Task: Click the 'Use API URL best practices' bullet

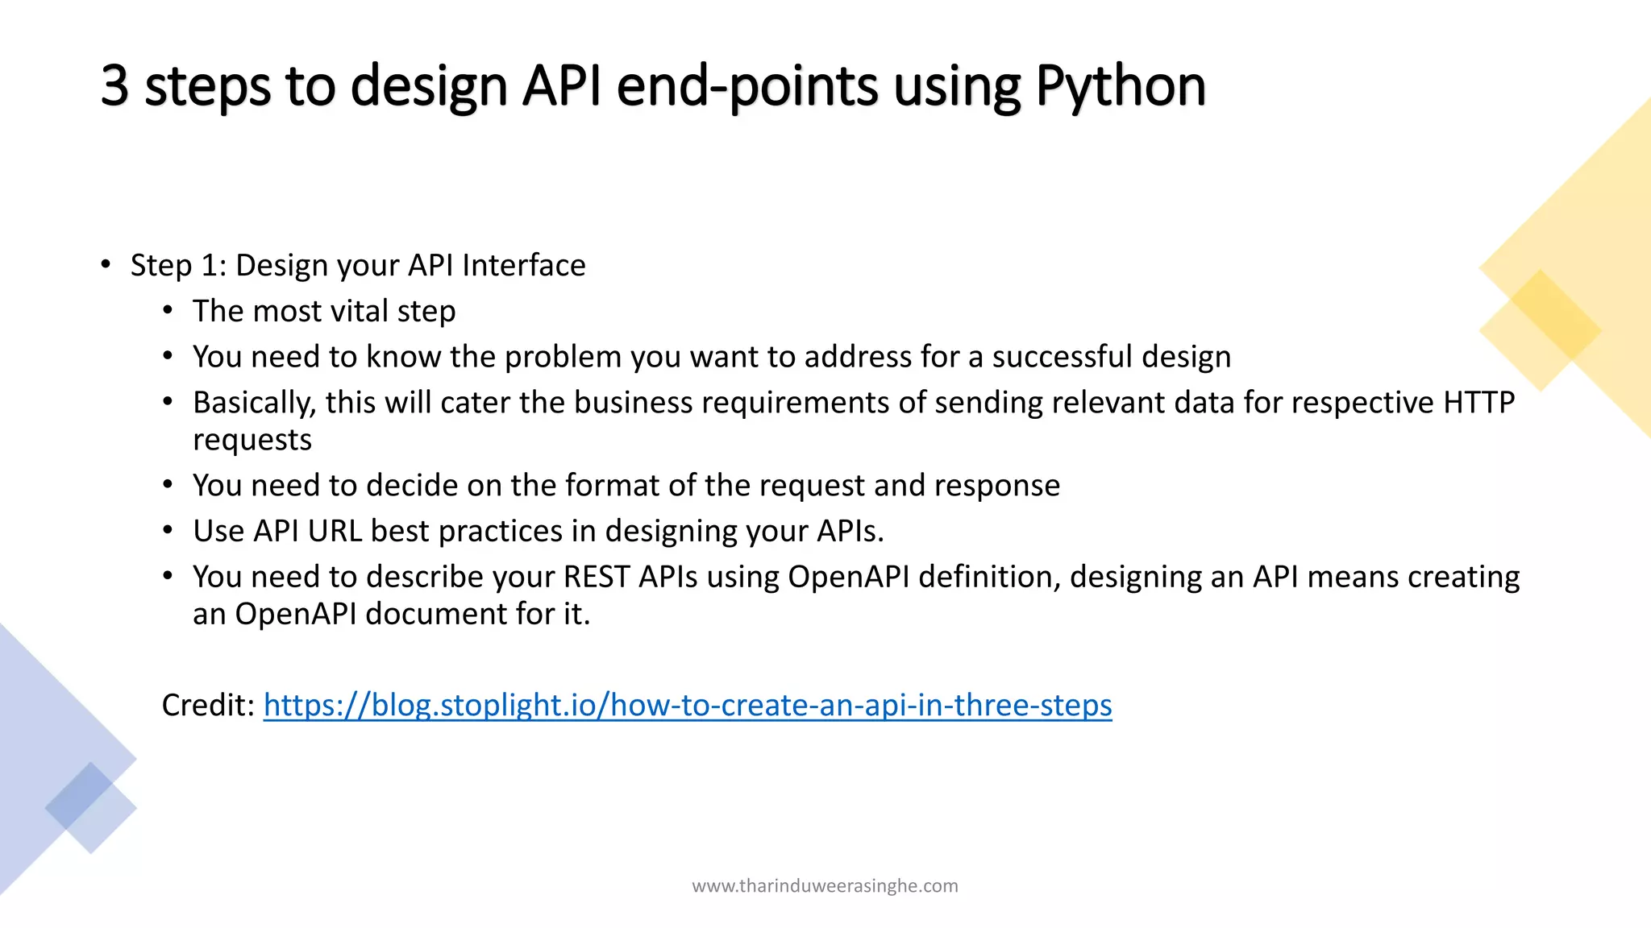Action: pos(538,531)
